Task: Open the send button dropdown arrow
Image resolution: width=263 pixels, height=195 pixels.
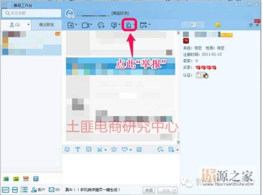Action: [175, 190]
